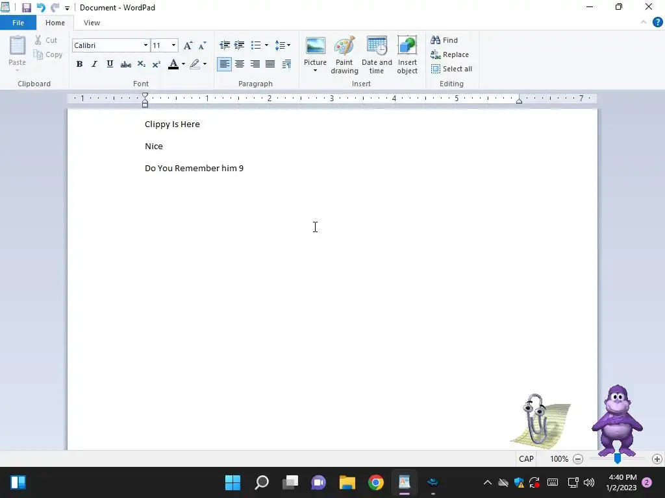Open the highlight color dropdown arrow
Screen dimensions: 665x498
[205, 64]
